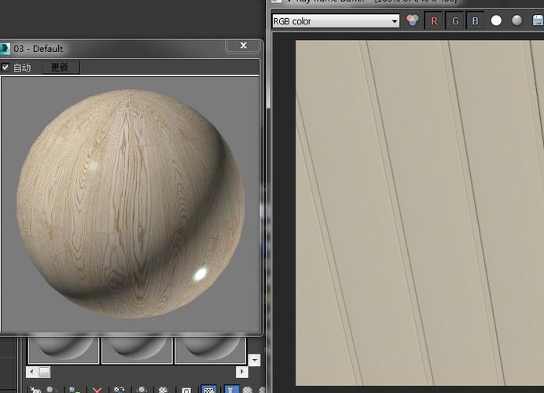The image size is (544, 393).
Task: Click the Make Material Copy icon
Action: (x=119, y=390)
